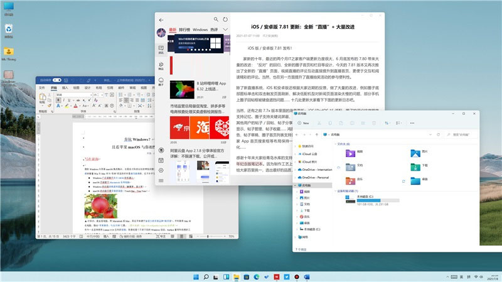This screenshot has height=282, width=502.
Task: Click the File Explorer search box
Action: [x=461, y=135]
